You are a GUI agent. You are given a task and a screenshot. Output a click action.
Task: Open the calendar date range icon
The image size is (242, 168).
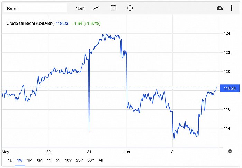click(113, 8)
